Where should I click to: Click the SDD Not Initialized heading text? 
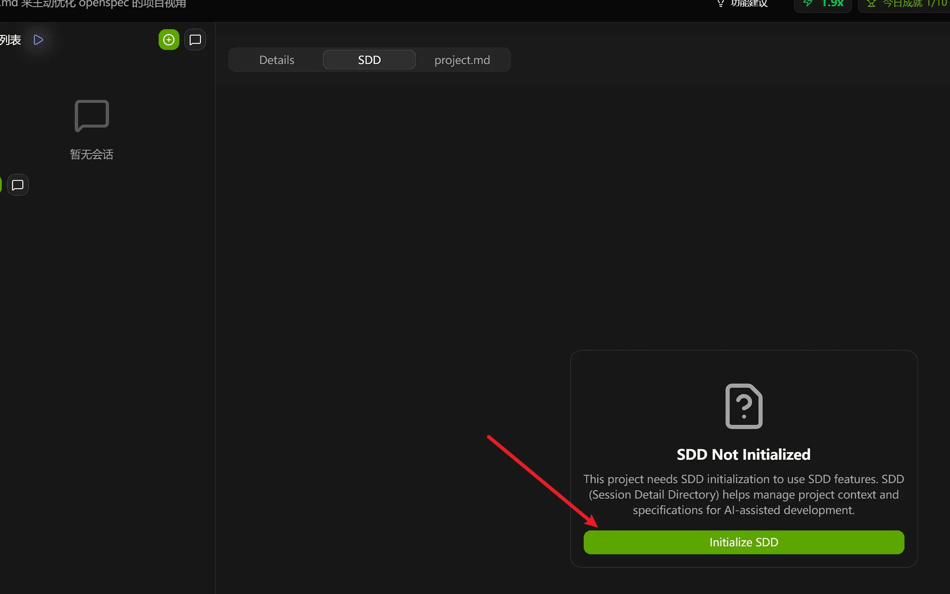(x=743, y=454)
